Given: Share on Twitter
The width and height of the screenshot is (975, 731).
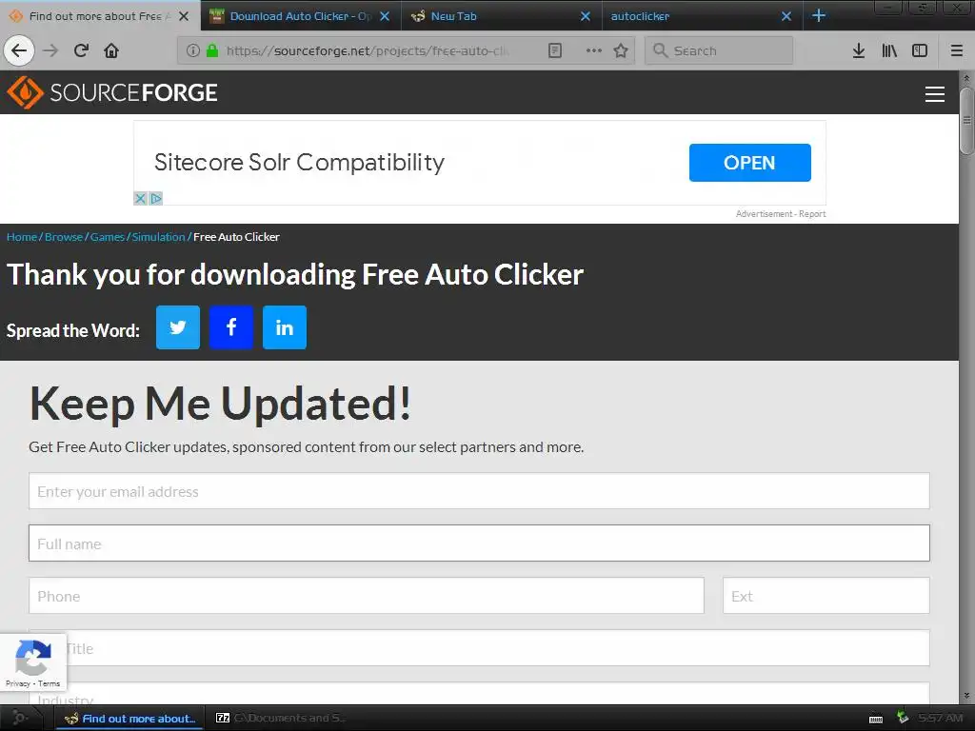Looking at the screenshot, I should pyautogui.click(x=178, y=327).
